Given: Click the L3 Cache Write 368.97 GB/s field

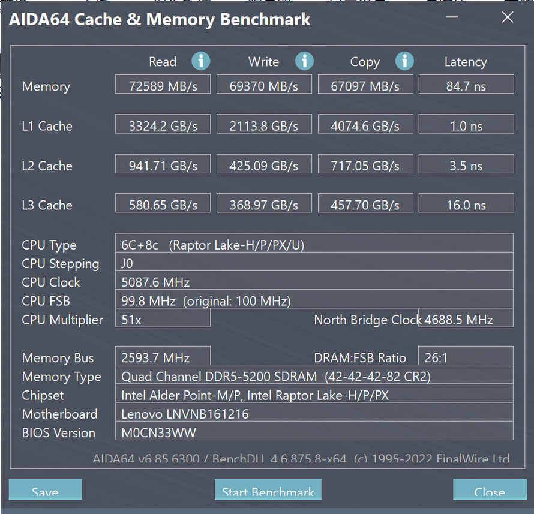Looking at the screenshot, I should [x=264, y=203].
